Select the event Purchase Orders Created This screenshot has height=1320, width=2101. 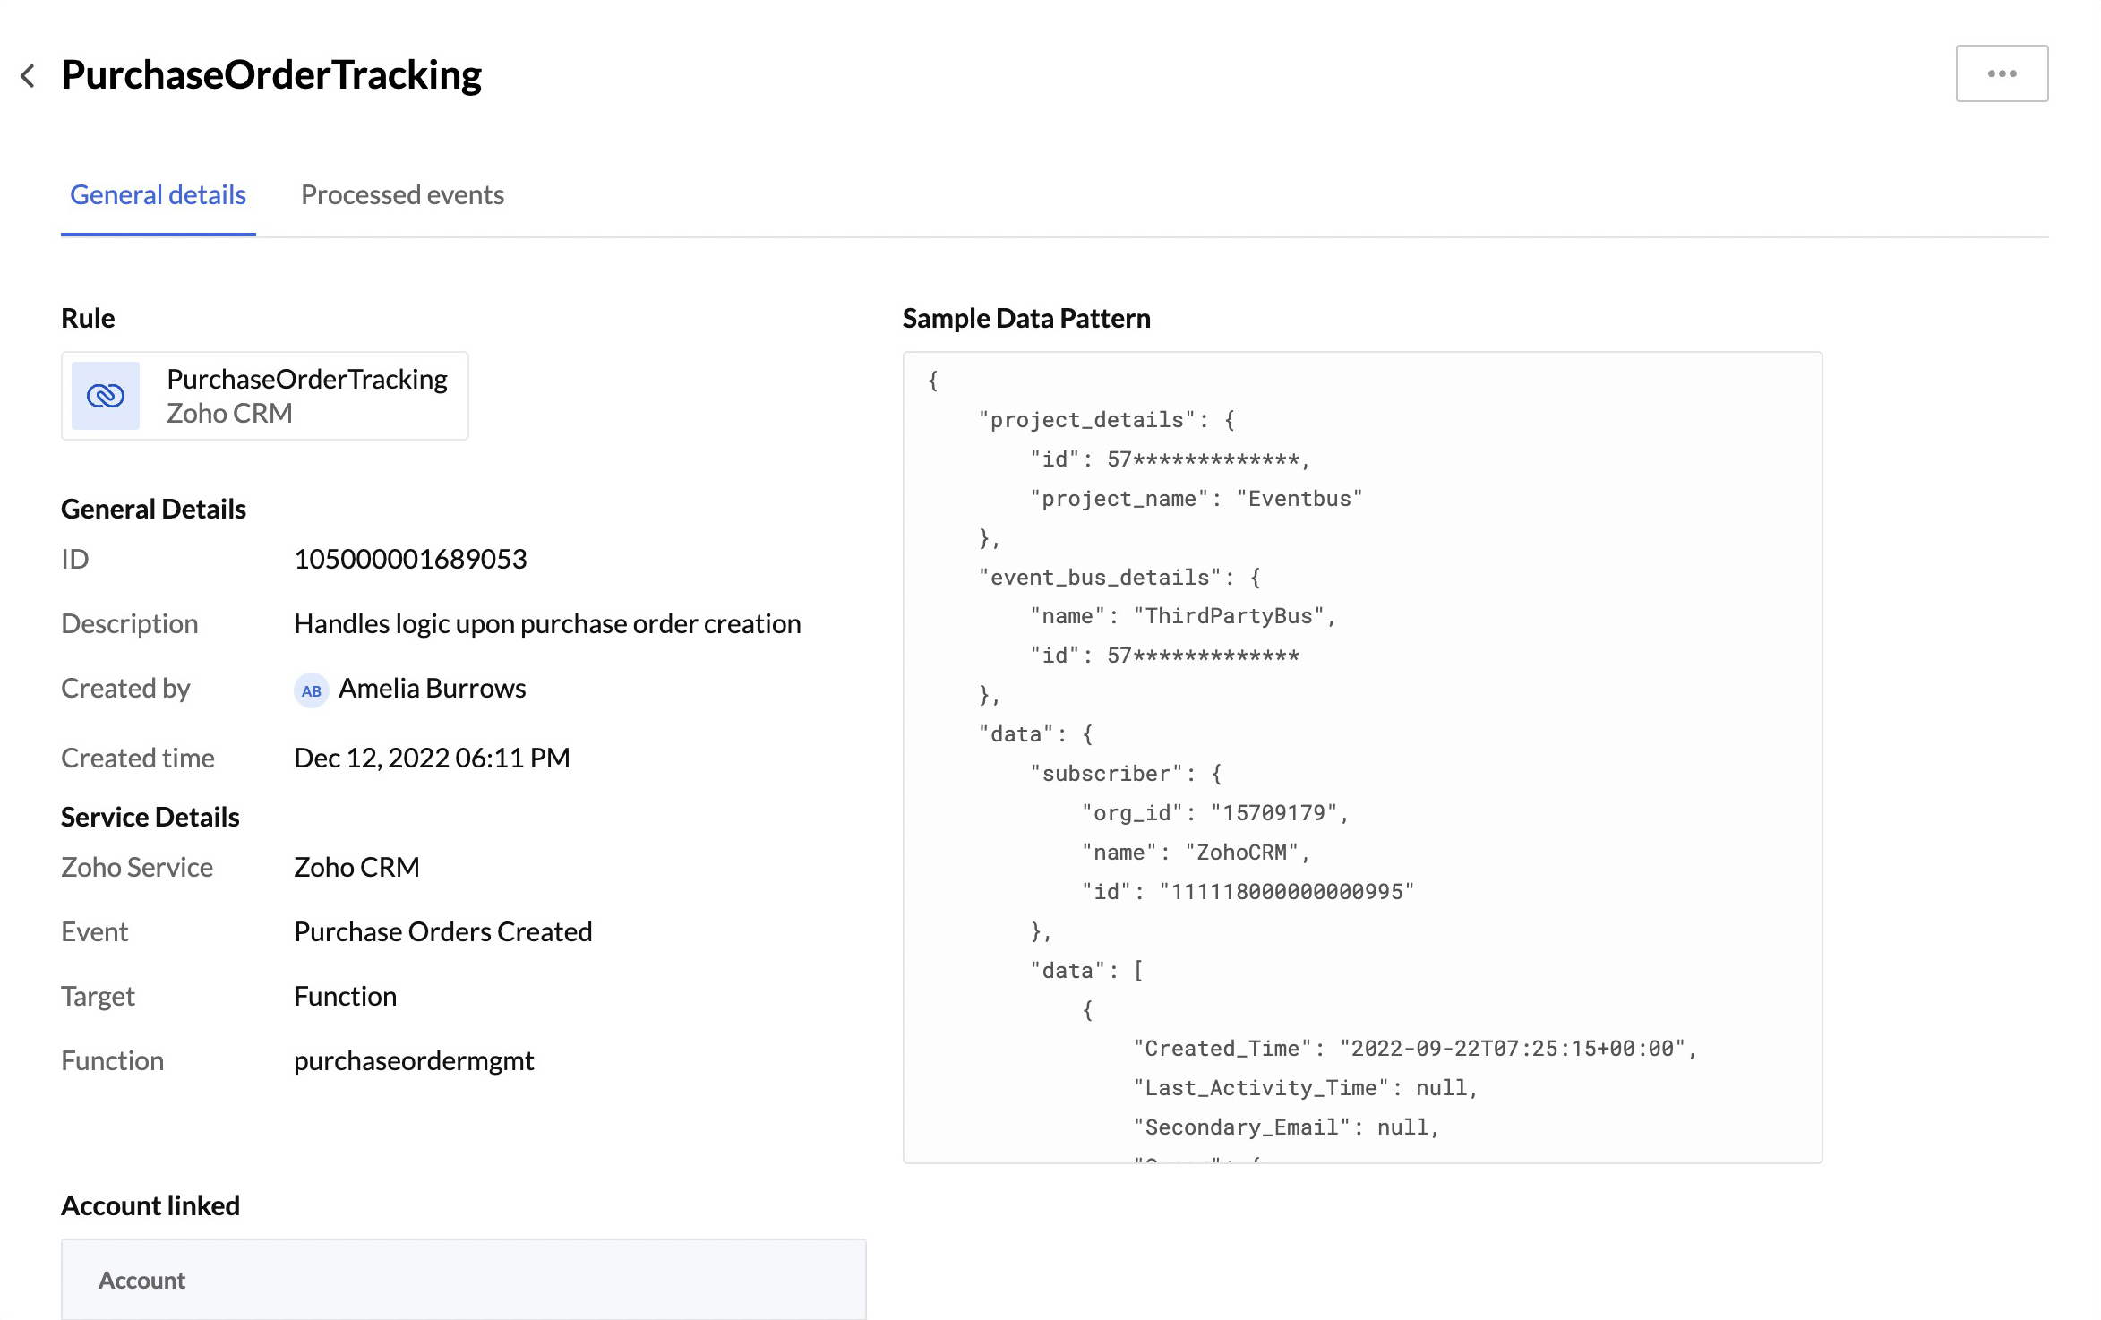point(442,931)
